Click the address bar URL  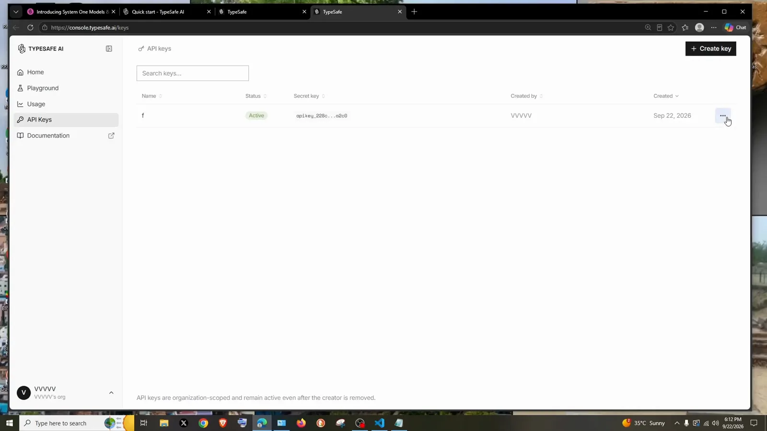pos(90,27)
